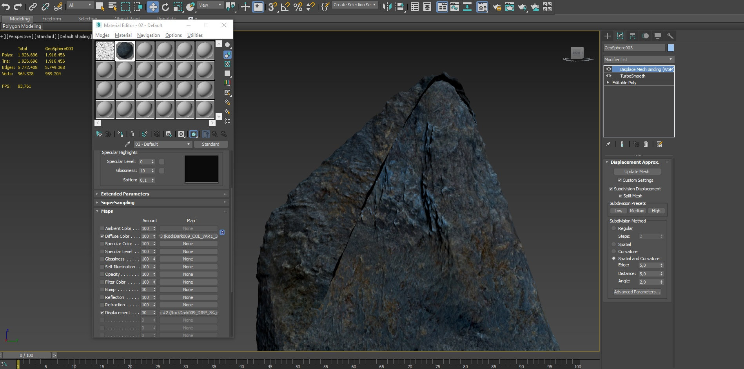Viewport: 744px width, 369px height.
Task: Click the Update Mesh button
Action: (x=637, y=172)
